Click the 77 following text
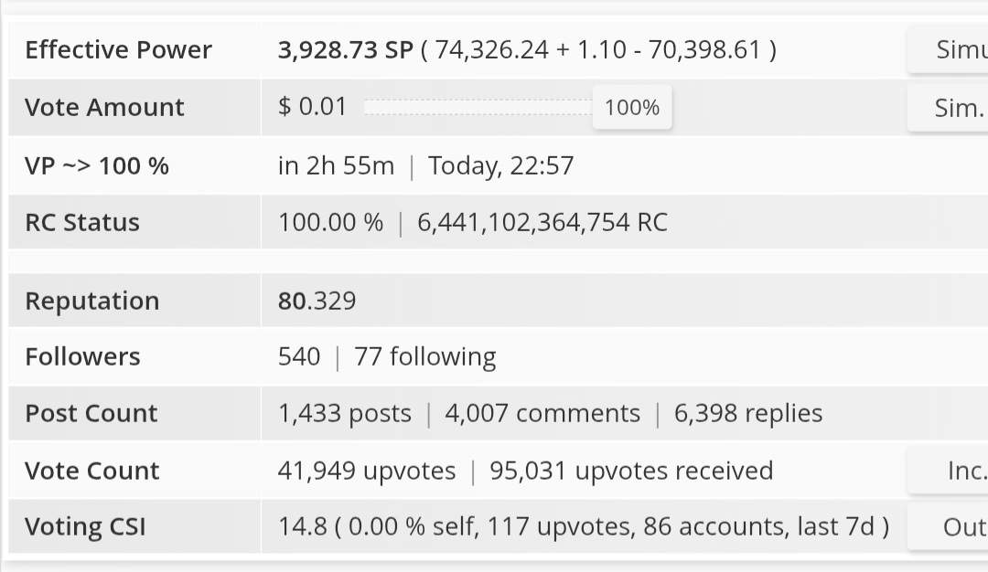Image resolution: width=988 pixels, height=572 pixels. pos(424,356)
